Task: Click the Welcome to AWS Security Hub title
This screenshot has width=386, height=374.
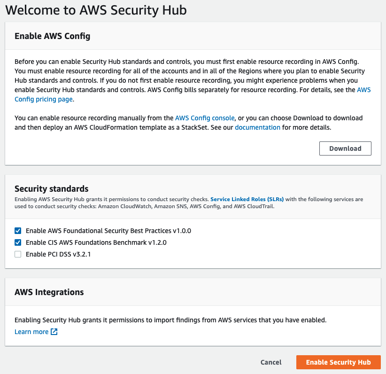Action: coord(96,10)
